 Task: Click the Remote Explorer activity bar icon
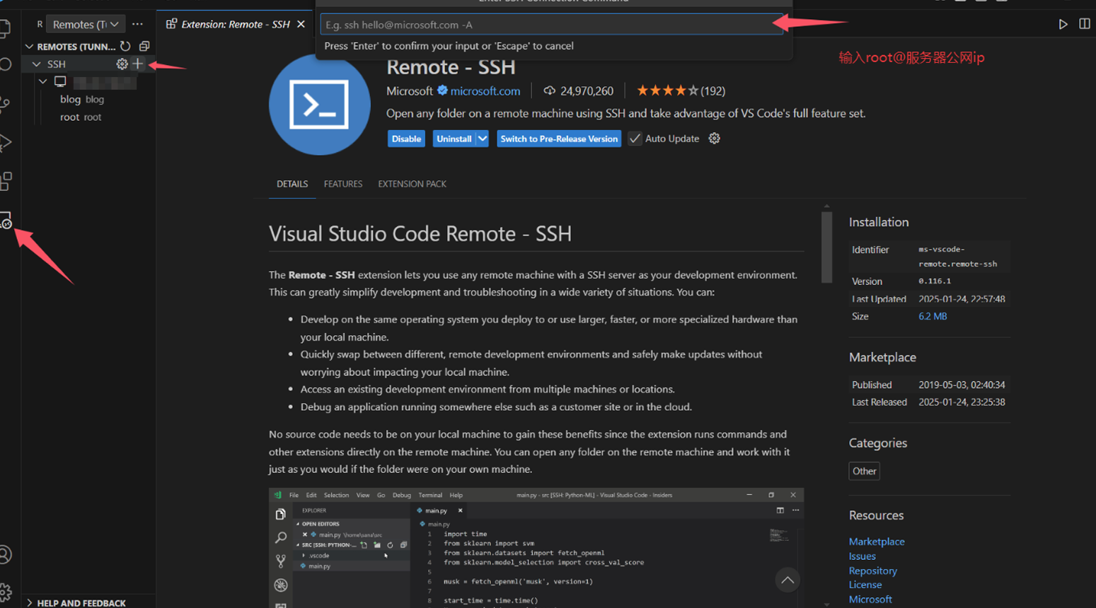6,221
